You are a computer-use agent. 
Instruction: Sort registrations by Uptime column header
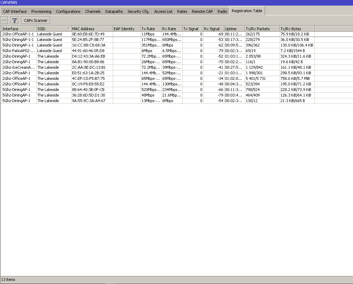coord(233,28)
